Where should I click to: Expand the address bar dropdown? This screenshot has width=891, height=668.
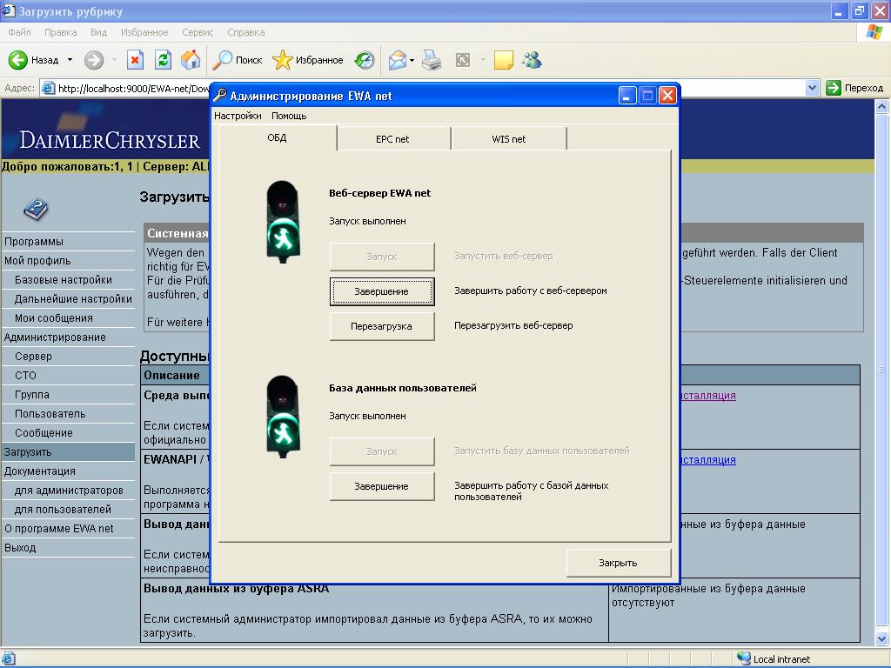click(x=812, y=88)
